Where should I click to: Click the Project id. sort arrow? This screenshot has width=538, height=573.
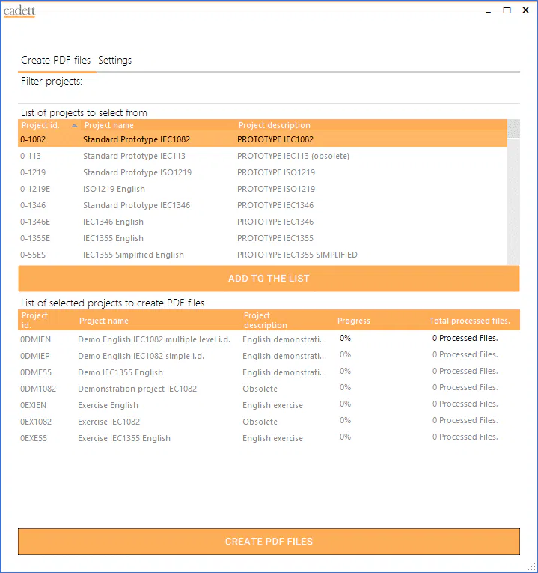[74, 126]
